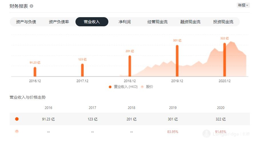Screen dimensions: 257x143
Task: Select the 营业收入 tab
Action: [x=92, y=22]
